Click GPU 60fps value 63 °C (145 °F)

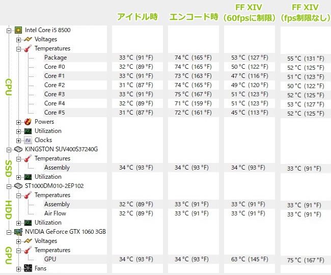pos(250,259)
